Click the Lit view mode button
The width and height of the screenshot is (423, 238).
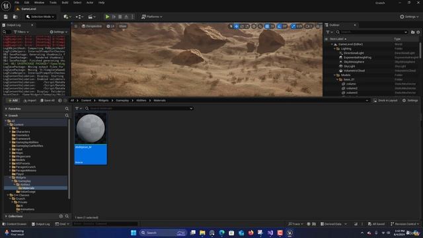(x=110, y=26)
